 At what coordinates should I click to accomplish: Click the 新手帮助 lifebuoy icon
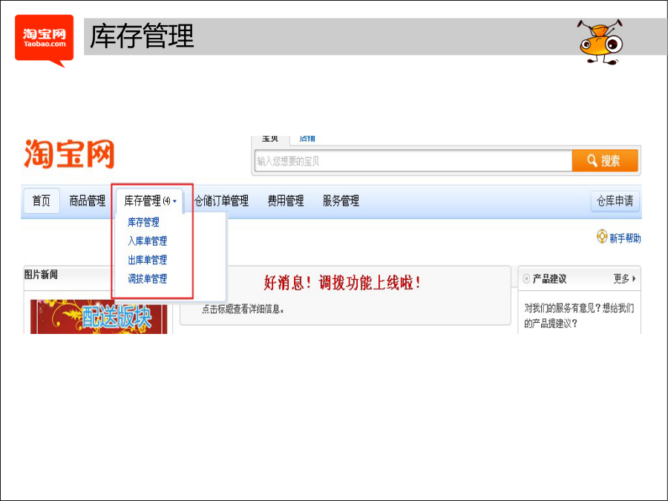[x=601, y=237]
